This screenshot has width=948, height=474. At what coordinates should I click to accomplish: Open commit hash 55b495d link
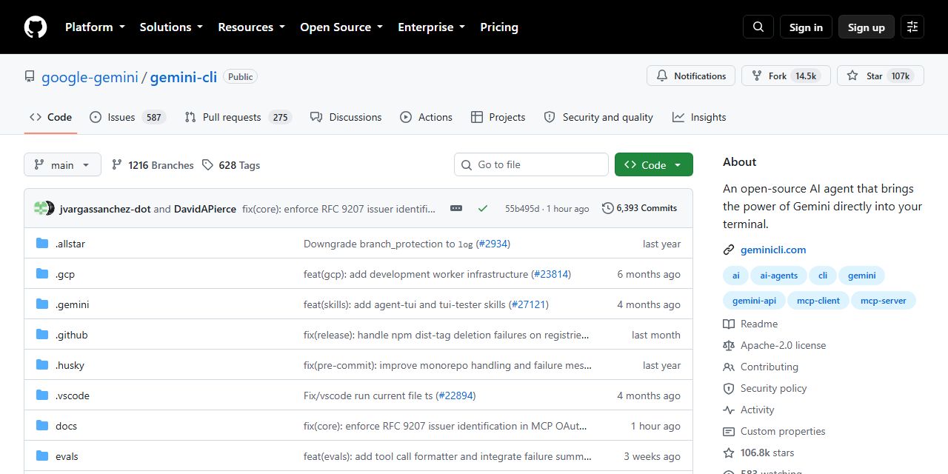pos(522,209)
